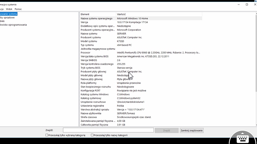Image resolution: width=257 pixels, height=144 pixels.
Task: Select the 'Procesor' row
Action: coord(141,53)
